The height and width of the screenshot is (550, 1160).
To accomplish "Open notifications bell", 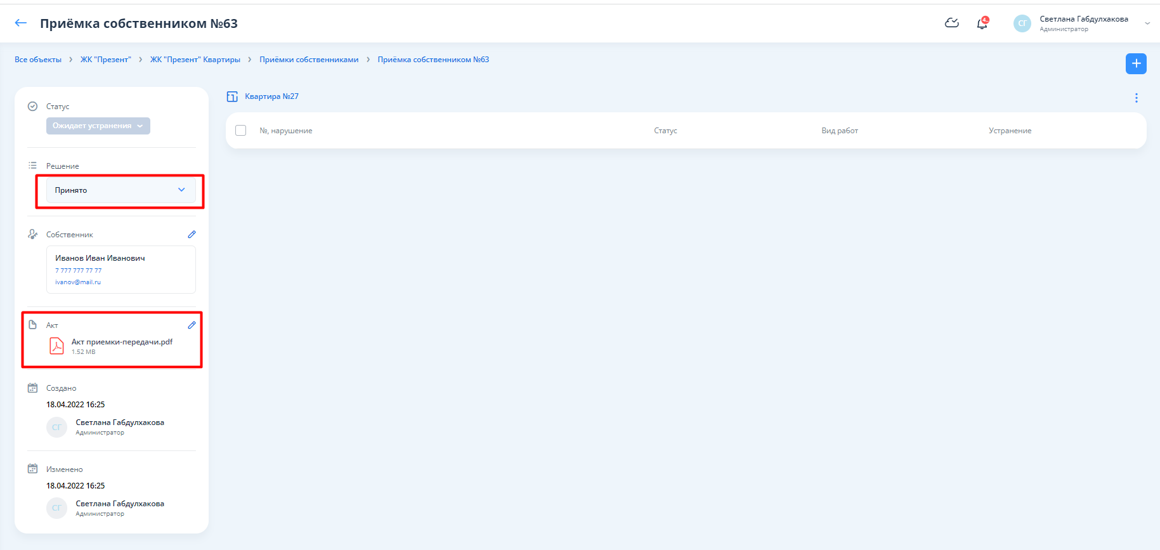I will click(x=982, y=24).
